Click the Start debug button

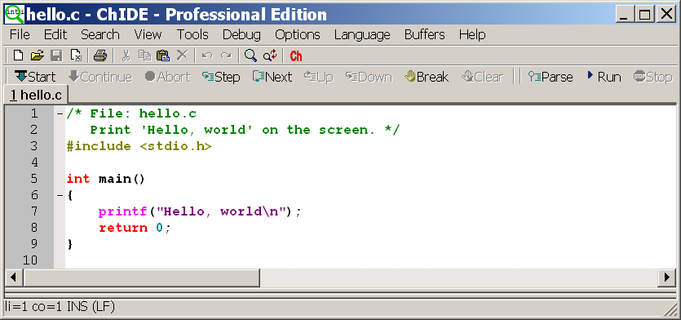tap(35, 77)
